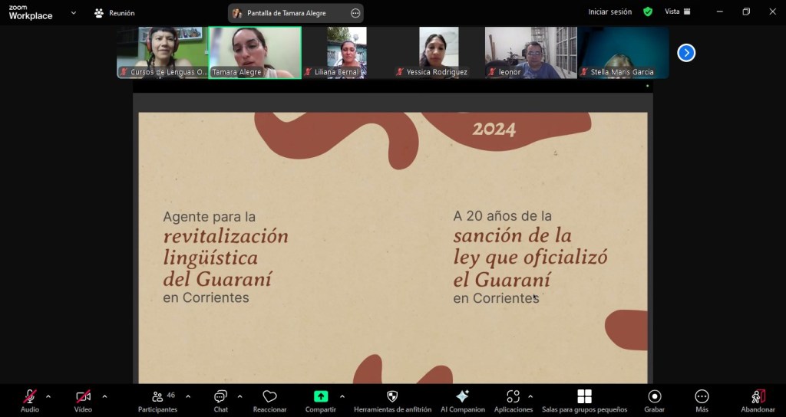
Task: Open the Vista layout menu
Action: pos(677,11)
